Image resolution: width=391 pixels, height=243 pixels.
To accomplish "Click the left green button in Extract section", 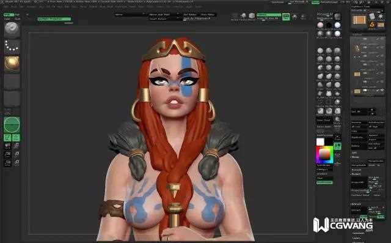I will coord(364,217).
